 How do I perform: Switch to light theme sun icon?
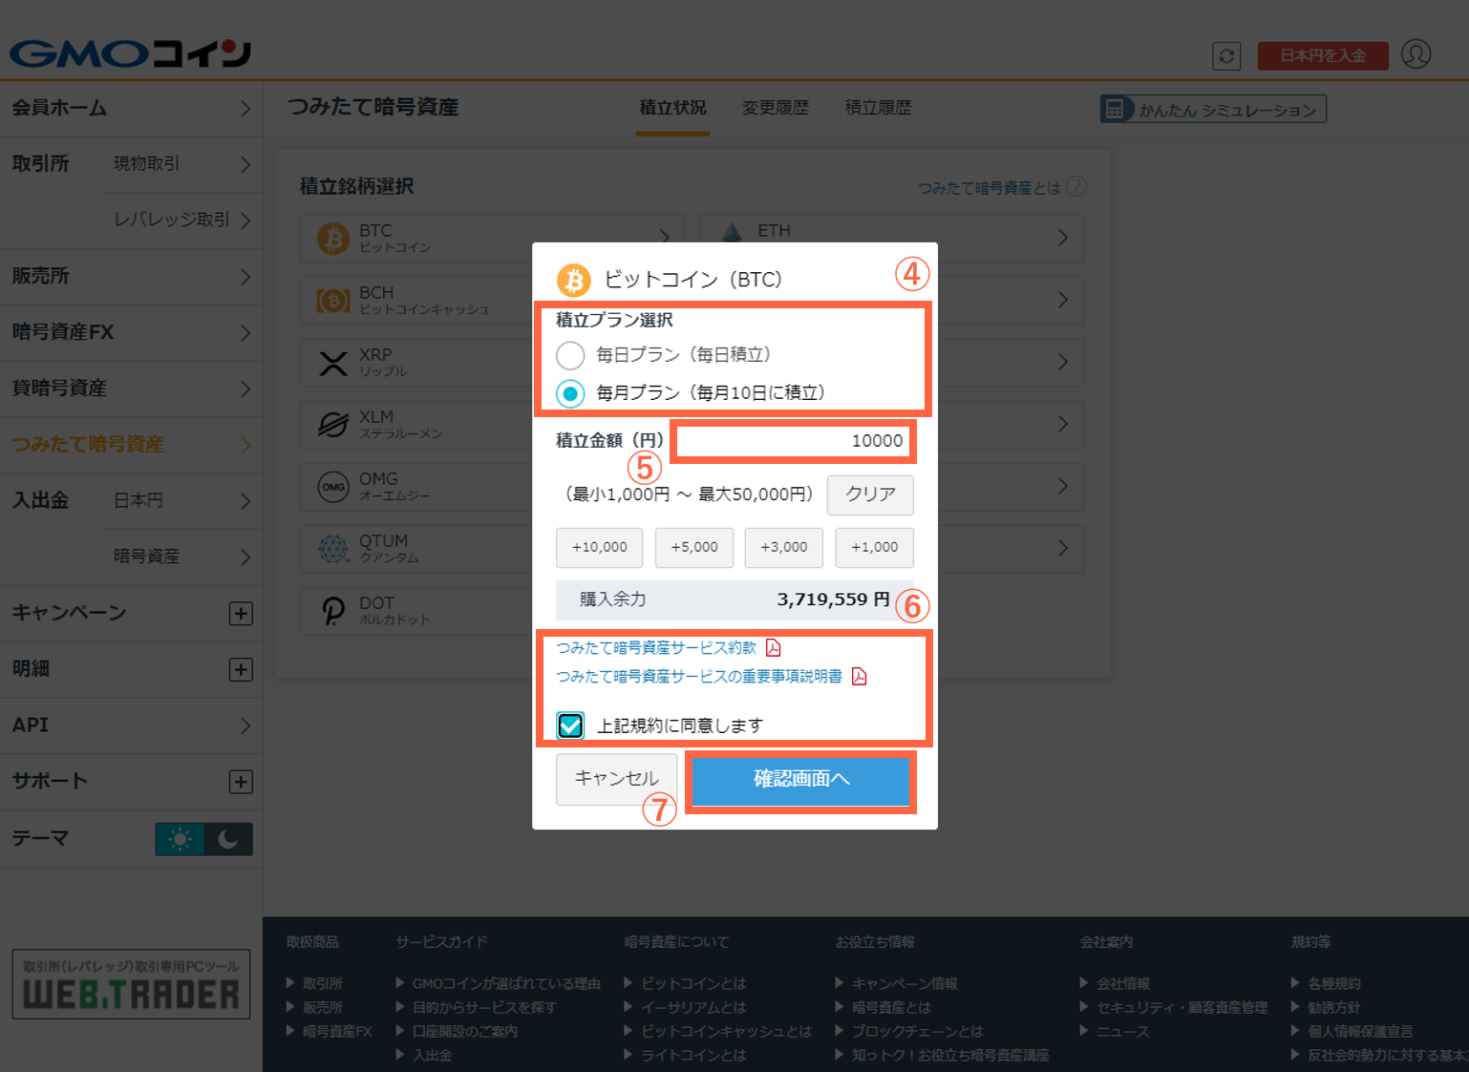coord(180,839)
